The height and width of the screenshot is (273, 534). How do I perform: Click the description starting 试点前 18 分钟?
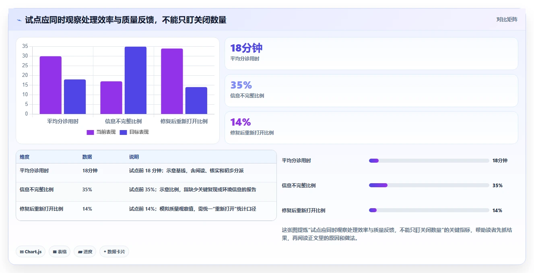(x=186, y=171)
